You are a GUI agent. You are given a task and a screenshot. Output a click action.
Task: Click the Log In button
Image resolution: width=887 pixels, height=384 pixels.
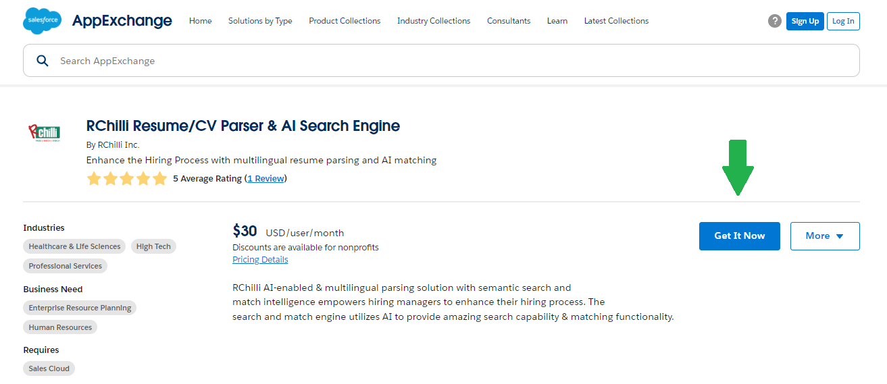pyautogui.click(x=843, y=21)
